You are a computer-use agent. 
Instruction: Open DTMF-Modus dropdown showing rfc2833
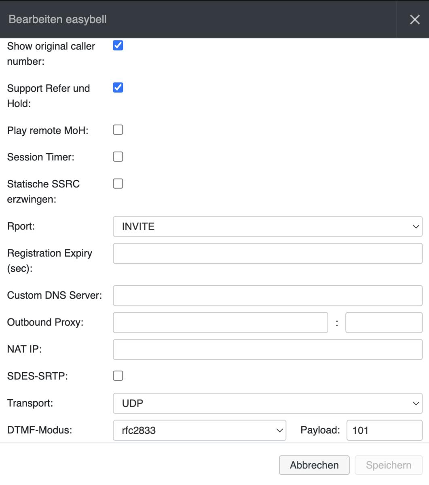[x=199, y=430]
